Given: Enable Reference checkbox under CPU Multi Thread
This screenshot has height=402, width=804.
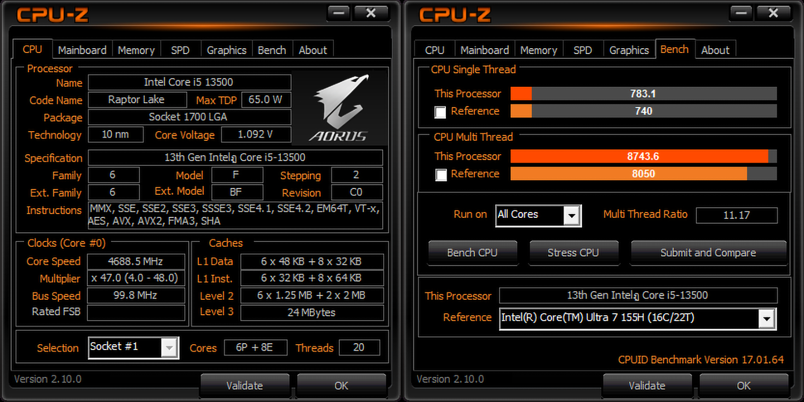Looking at the screenshot, I should coord(441,175).
